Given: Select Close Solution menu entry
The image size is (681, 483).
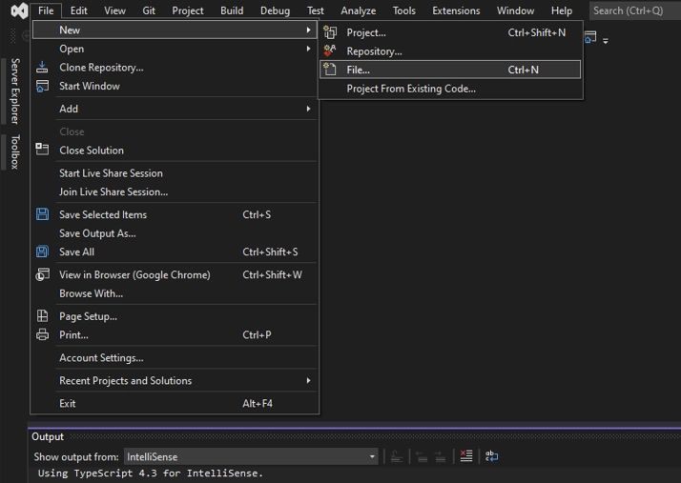Looking at the screenshot, I should click(175, 151).
